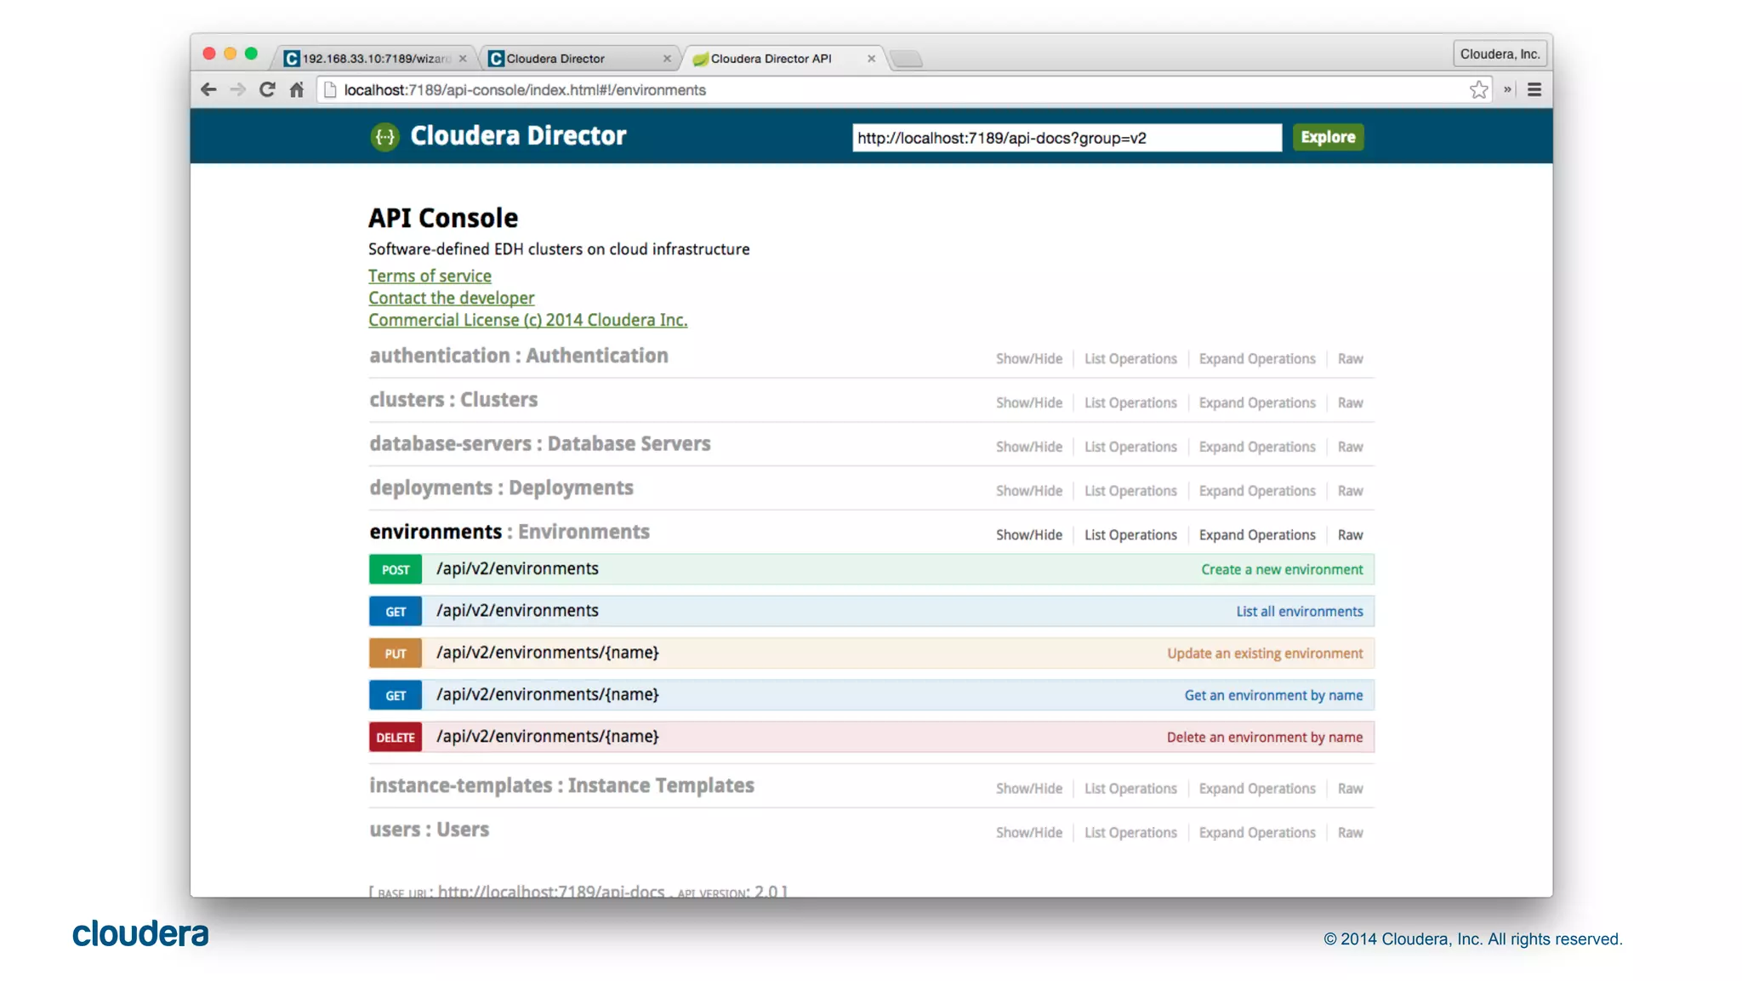Open the PUT /api/v2/environments/{name} path

[x=548, y=653]
